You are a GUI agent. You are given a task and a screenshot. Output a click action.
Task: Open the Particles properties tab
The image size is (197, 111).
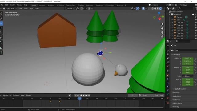pos(167,83)
